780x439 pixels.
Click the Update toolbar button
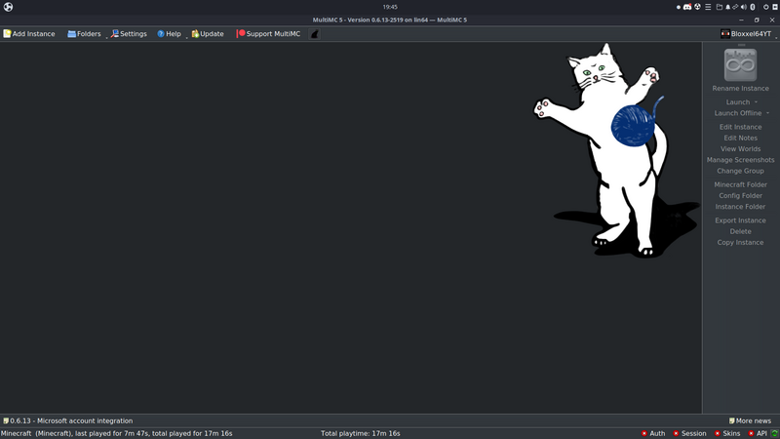[x=208, y=34]
